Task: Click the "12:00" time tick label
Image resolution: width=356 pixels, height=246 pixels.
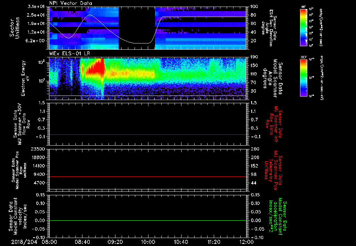Action: [x=246, y=242]
